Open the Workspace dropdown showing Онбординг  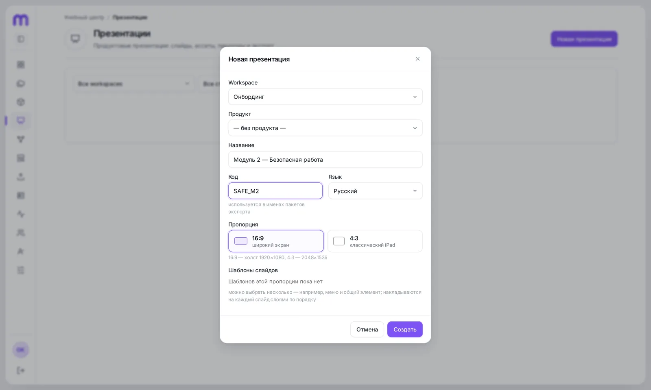(325, 97)
